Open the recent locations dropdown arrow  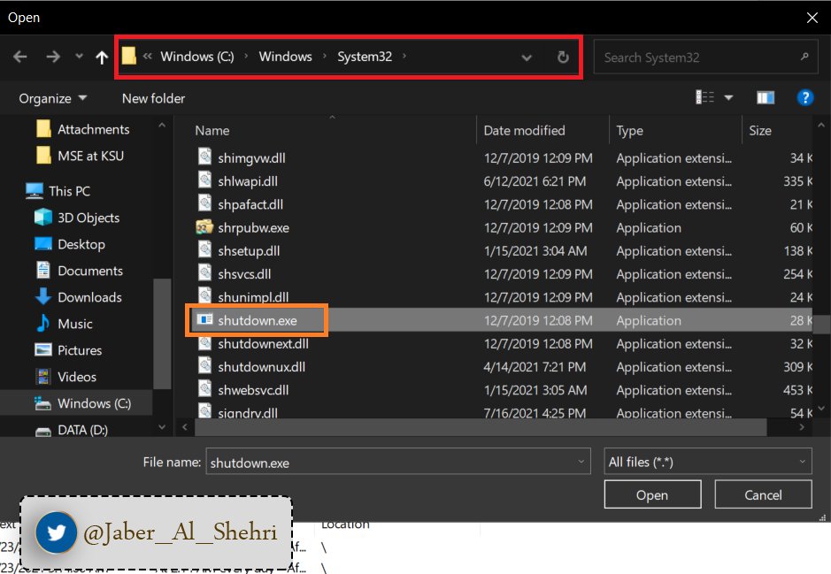[79, 56]
